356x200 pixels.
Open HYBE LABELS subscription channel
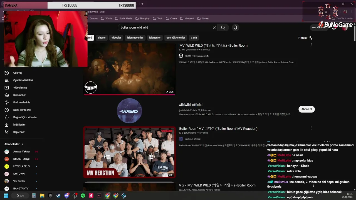pos(22,166)
